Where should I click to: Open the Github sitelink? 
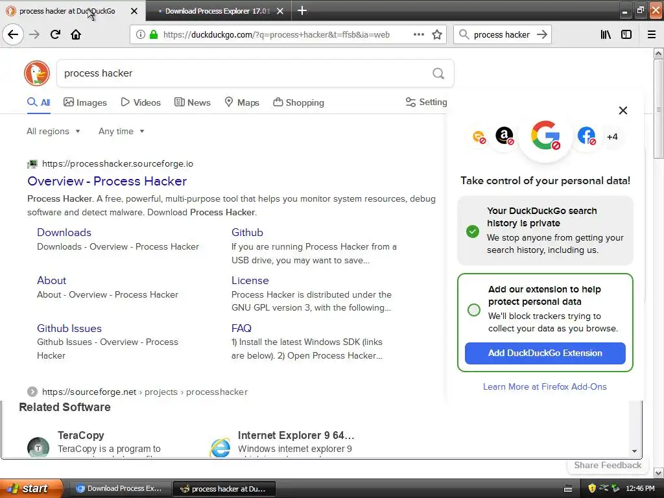247,232
